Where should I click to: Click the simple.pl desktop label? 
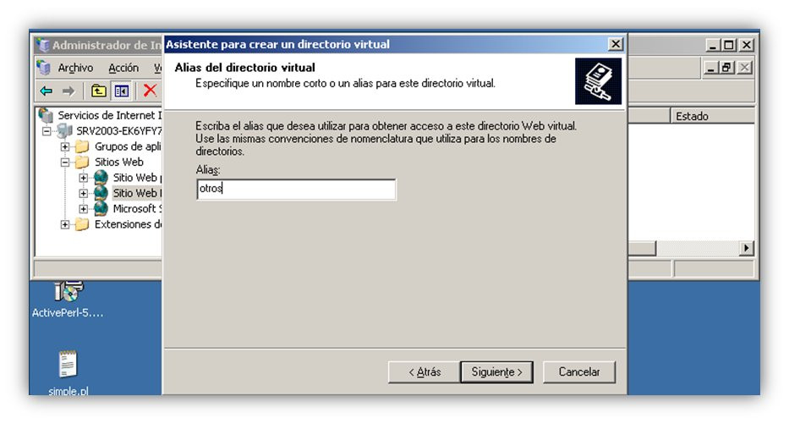(68, 391)
